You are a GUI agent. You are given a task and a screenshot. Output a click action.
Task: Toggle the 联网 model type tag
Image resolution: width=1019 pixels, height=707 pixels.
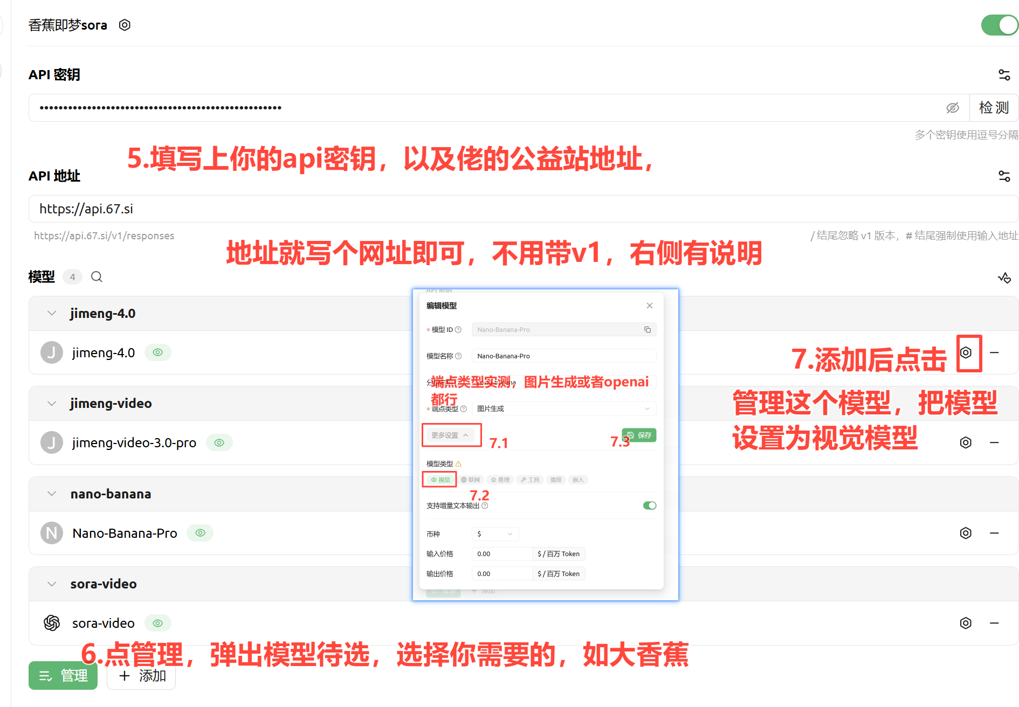[x=470, y=480]
